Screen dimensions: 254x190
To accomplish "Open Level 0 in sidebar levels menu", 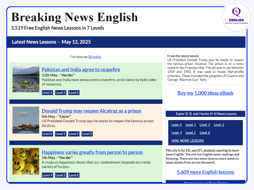I will pyautogui.click(x=177, y=125).
